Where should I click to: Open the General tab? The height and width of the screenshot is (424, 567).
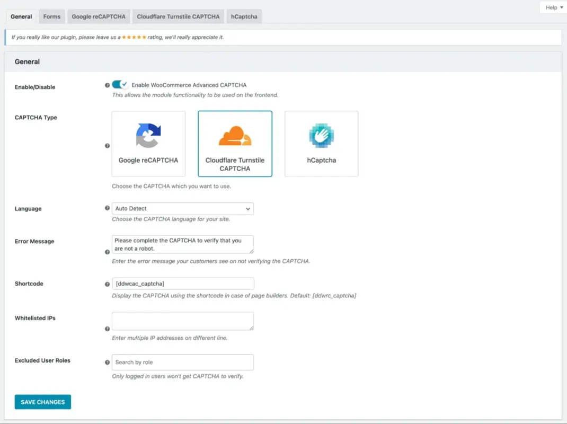click(x=21, y=16)
